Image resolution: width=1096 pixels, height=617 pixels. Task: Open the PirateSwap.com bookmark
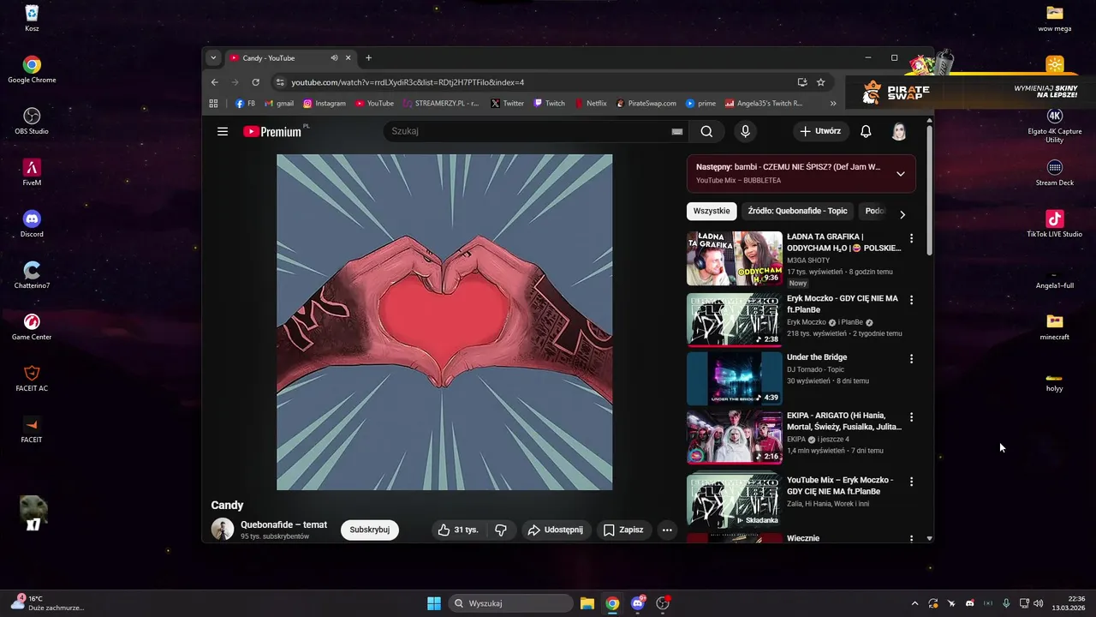pyautogui.click(x=646, y=103)
